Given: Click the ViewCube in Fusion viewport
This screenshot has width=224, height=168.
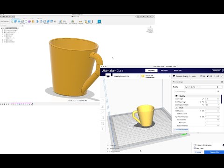Looking at the screenshot, I should pyautogui.click(x=150, y=30).
